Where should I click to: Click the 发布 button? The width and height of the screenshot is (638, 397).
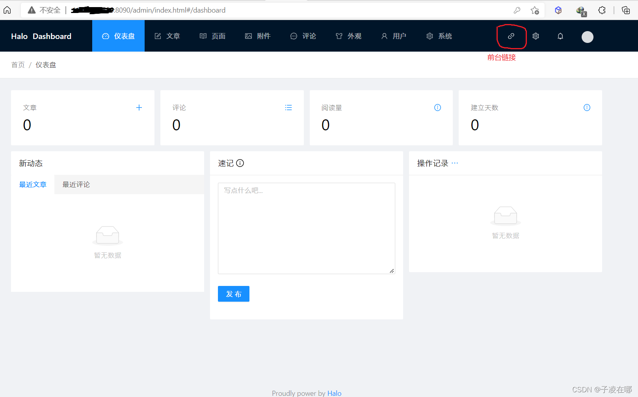click(234, 294)
